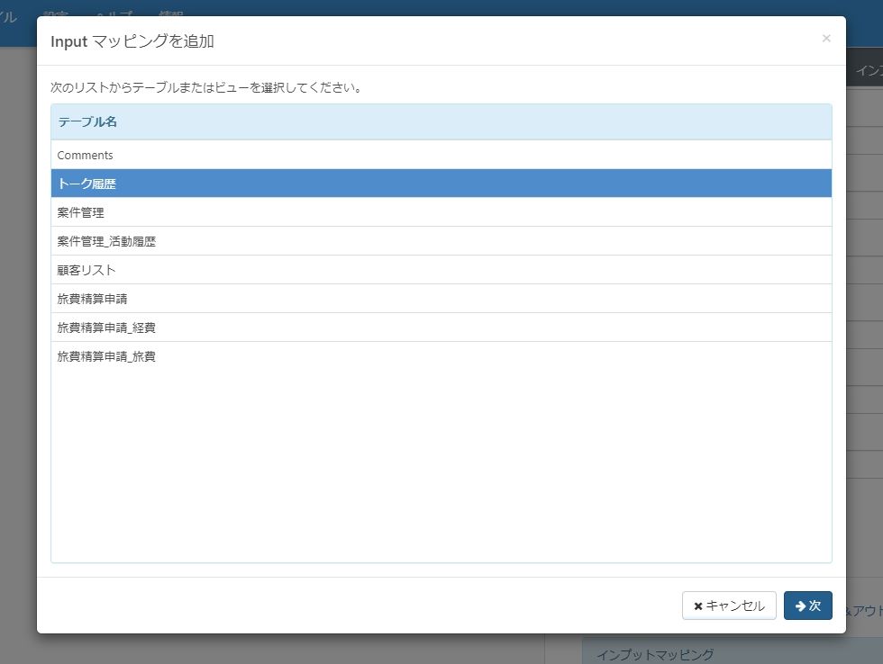Open the ファイル menu
The height and width of the screenshot is (664, 883).
pyautogui.click(x=9, y=15)
